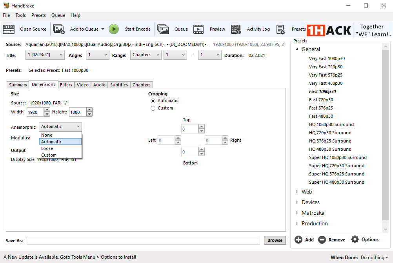Open the Activity Log icon

tap(236, 29)
